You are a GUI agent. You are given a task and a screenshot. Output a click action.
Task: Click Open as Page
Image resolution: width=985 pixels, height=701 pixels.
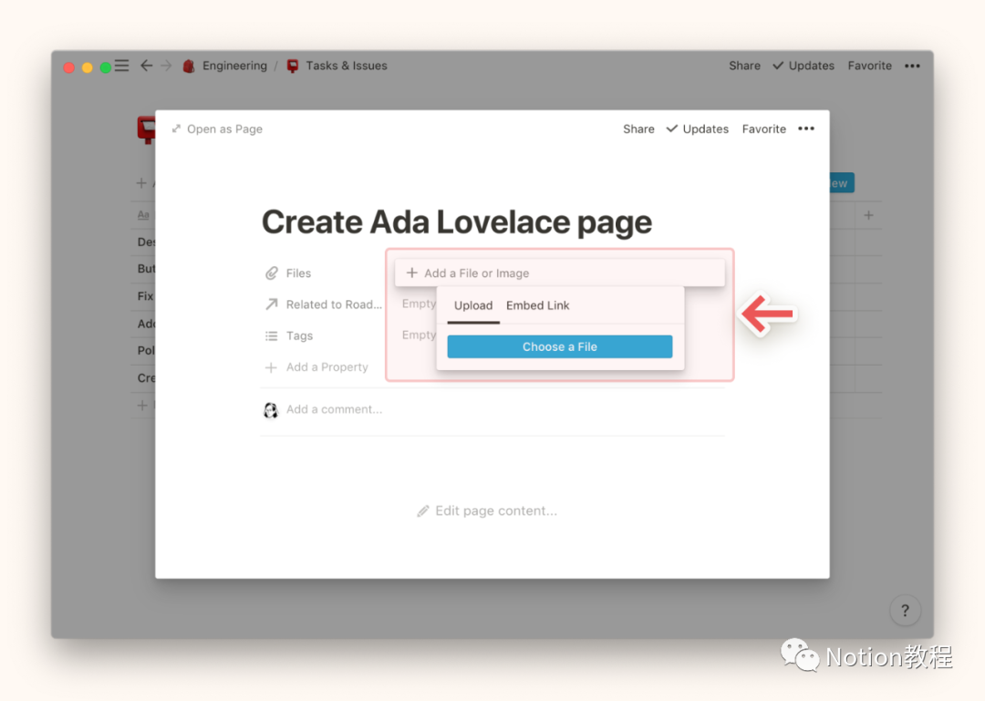(217, 129)
